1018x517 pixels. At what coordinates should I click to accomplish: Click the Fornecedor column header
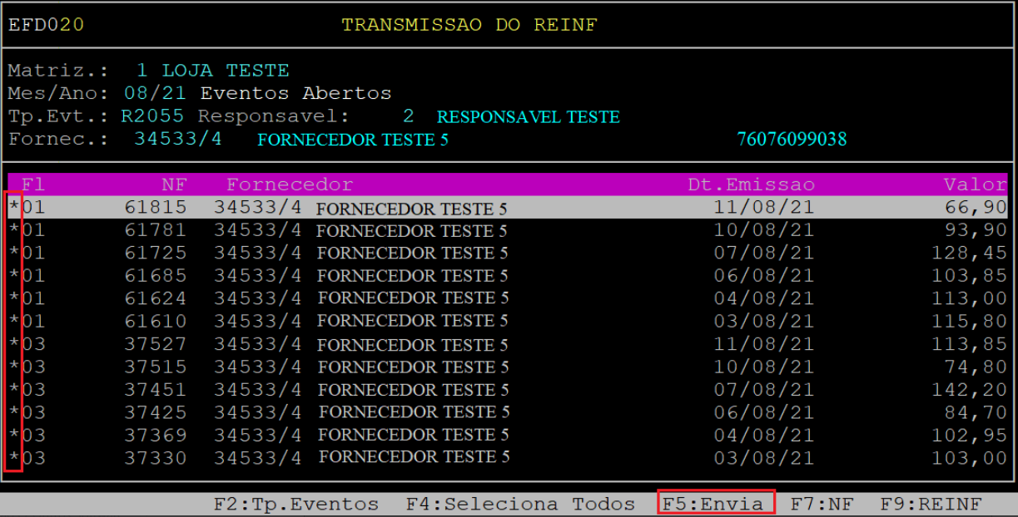[x=290, y=185]
